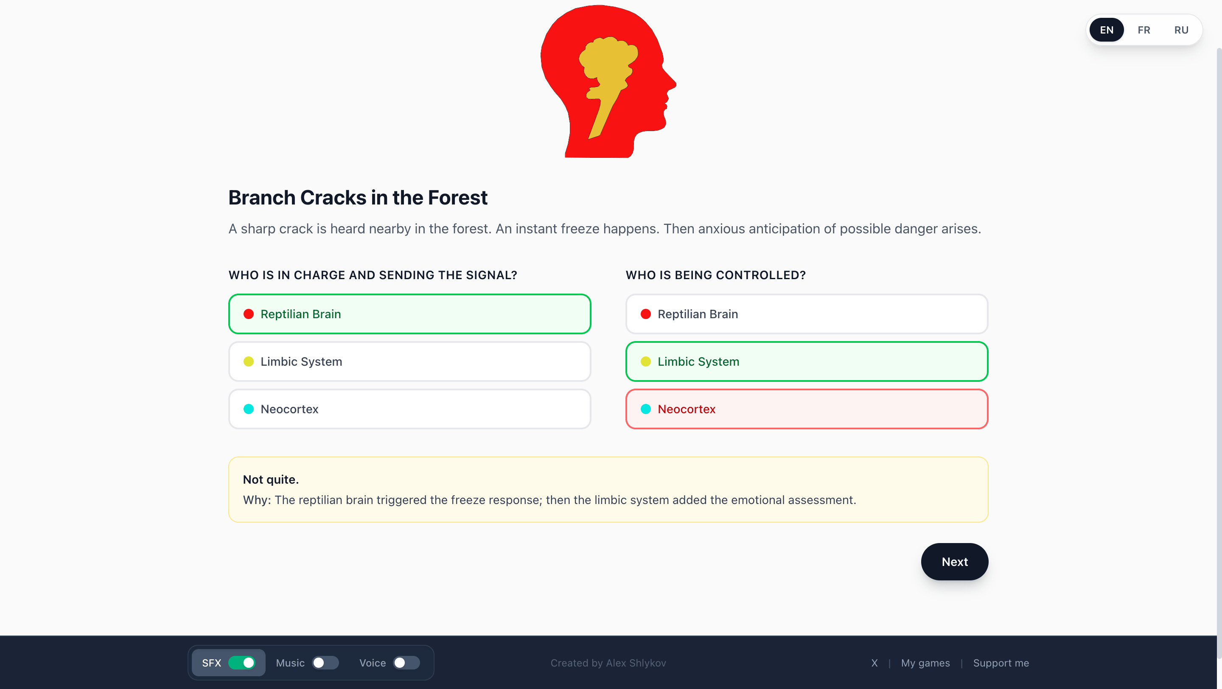Enable the Music toggle

pyautogui.click(x=325, y=662)
